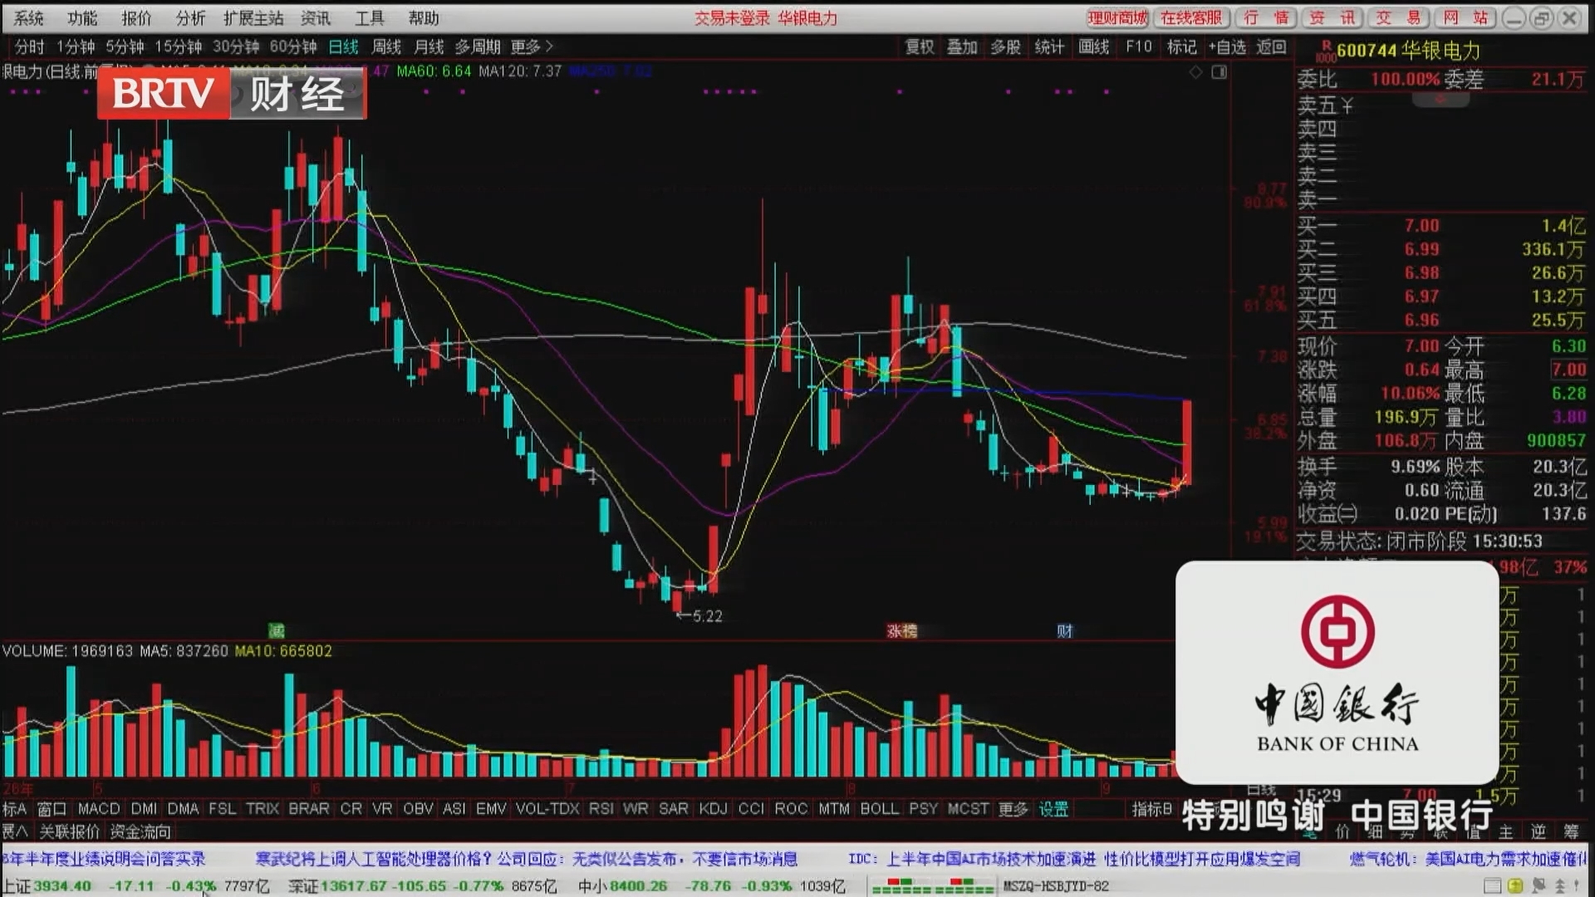Select the 15分钟 period tab
1595x897 pixels.
pyautogui.click(x=179, y=47)
